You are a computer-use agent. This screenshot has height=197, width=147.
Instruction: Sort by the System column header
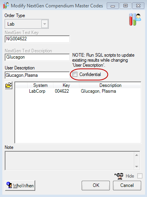40,85
